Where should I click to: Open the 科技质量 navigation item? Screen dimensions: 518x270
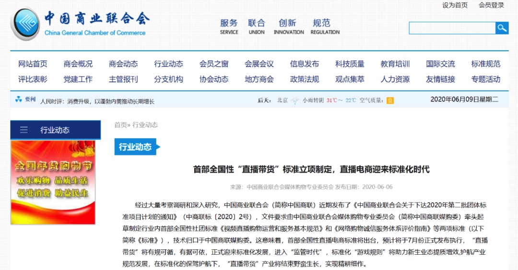[350, 64]
